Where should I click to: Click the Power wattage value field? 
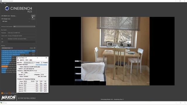[x=27, y=81]
